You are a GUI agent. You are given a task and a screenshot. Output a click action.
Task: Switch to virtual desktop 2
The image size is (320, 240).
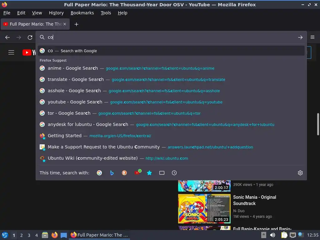click(x=22, y=235)
